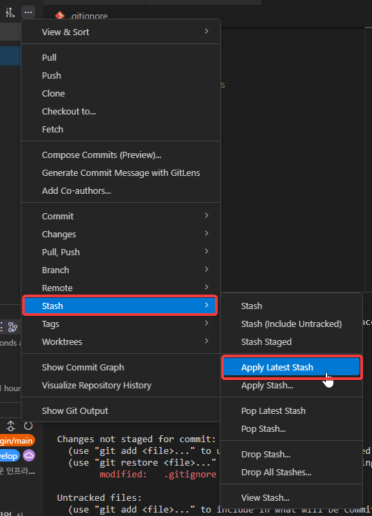Image resolution: width=372 pixels, height=516 pixels.
Task: Expand the View & Sort submenu
Action: pyautogui.click(x=121, y=32)
